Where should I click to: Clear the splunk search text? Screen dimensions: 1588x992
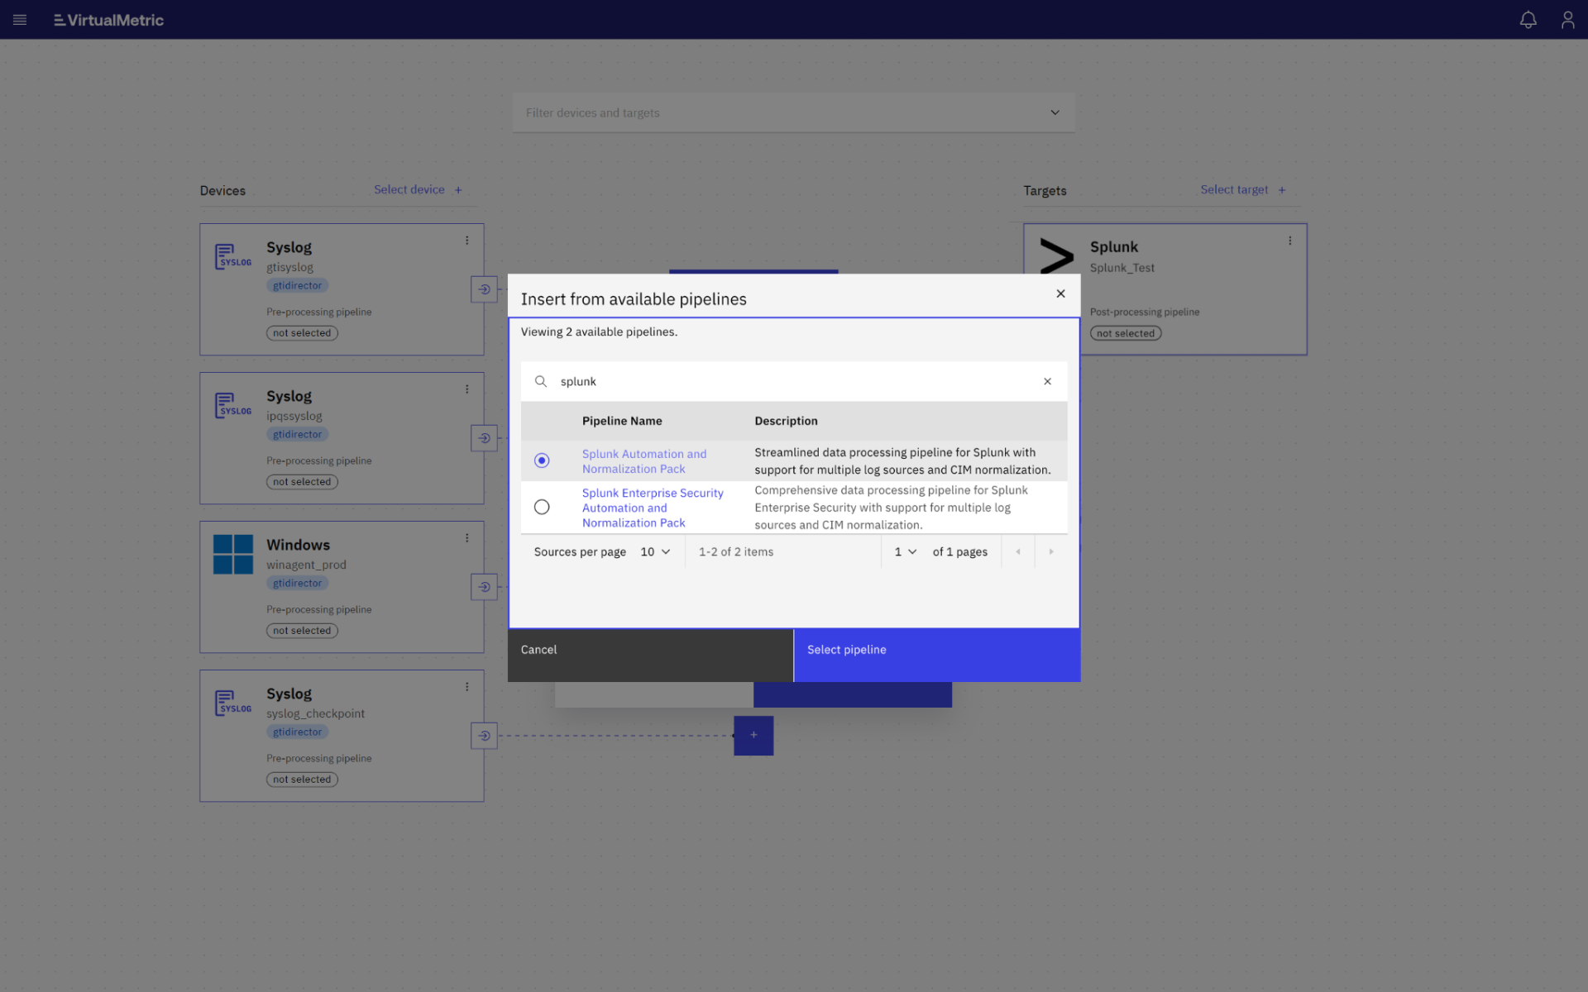tap(1047, 381)
